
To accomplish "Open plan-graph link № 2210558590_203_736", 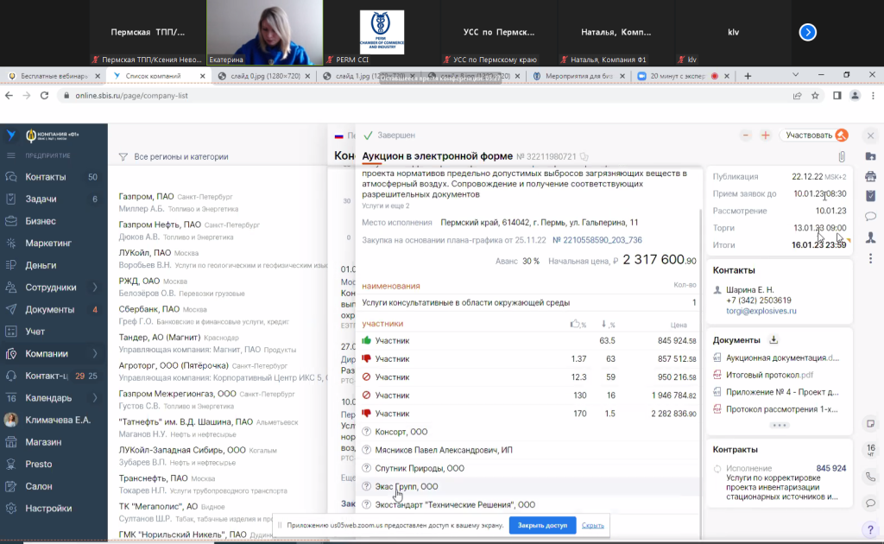I will [x=597, y=240].
